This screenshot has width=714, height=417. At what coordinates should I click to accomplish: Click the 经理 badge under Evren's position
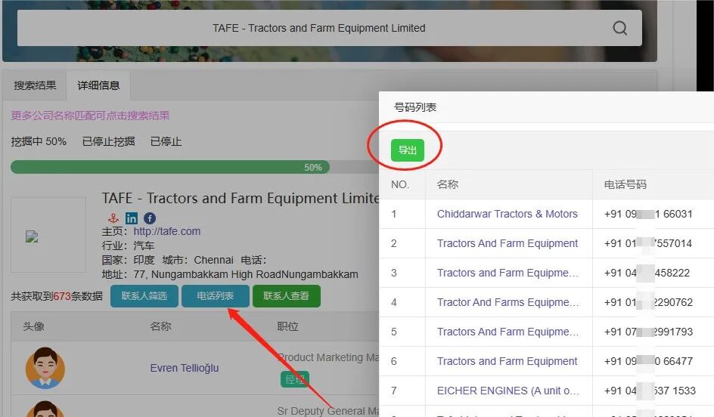[295, 379]
